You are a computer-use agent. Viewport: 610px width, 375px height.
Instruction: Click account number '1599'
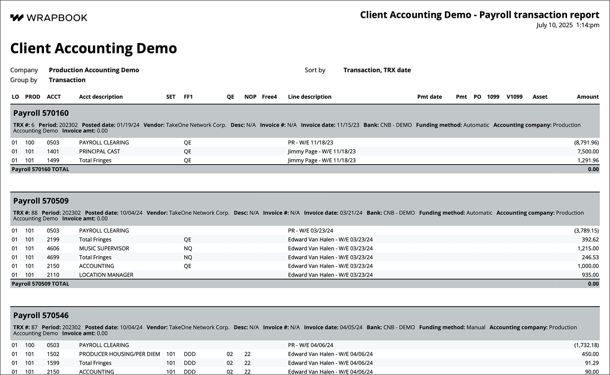[53, 363]
